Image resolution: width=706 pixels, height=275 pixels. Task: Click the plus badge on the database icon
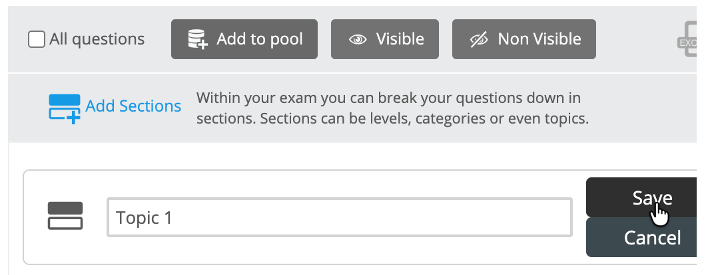(x=203, y=45)
